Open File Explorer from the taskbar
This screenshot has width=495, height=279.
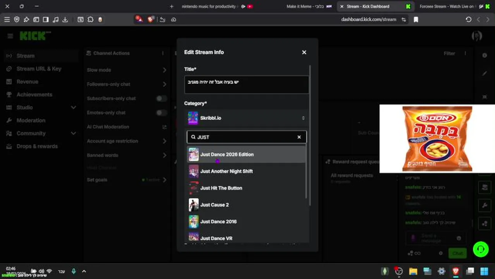[x=413, y=271]
